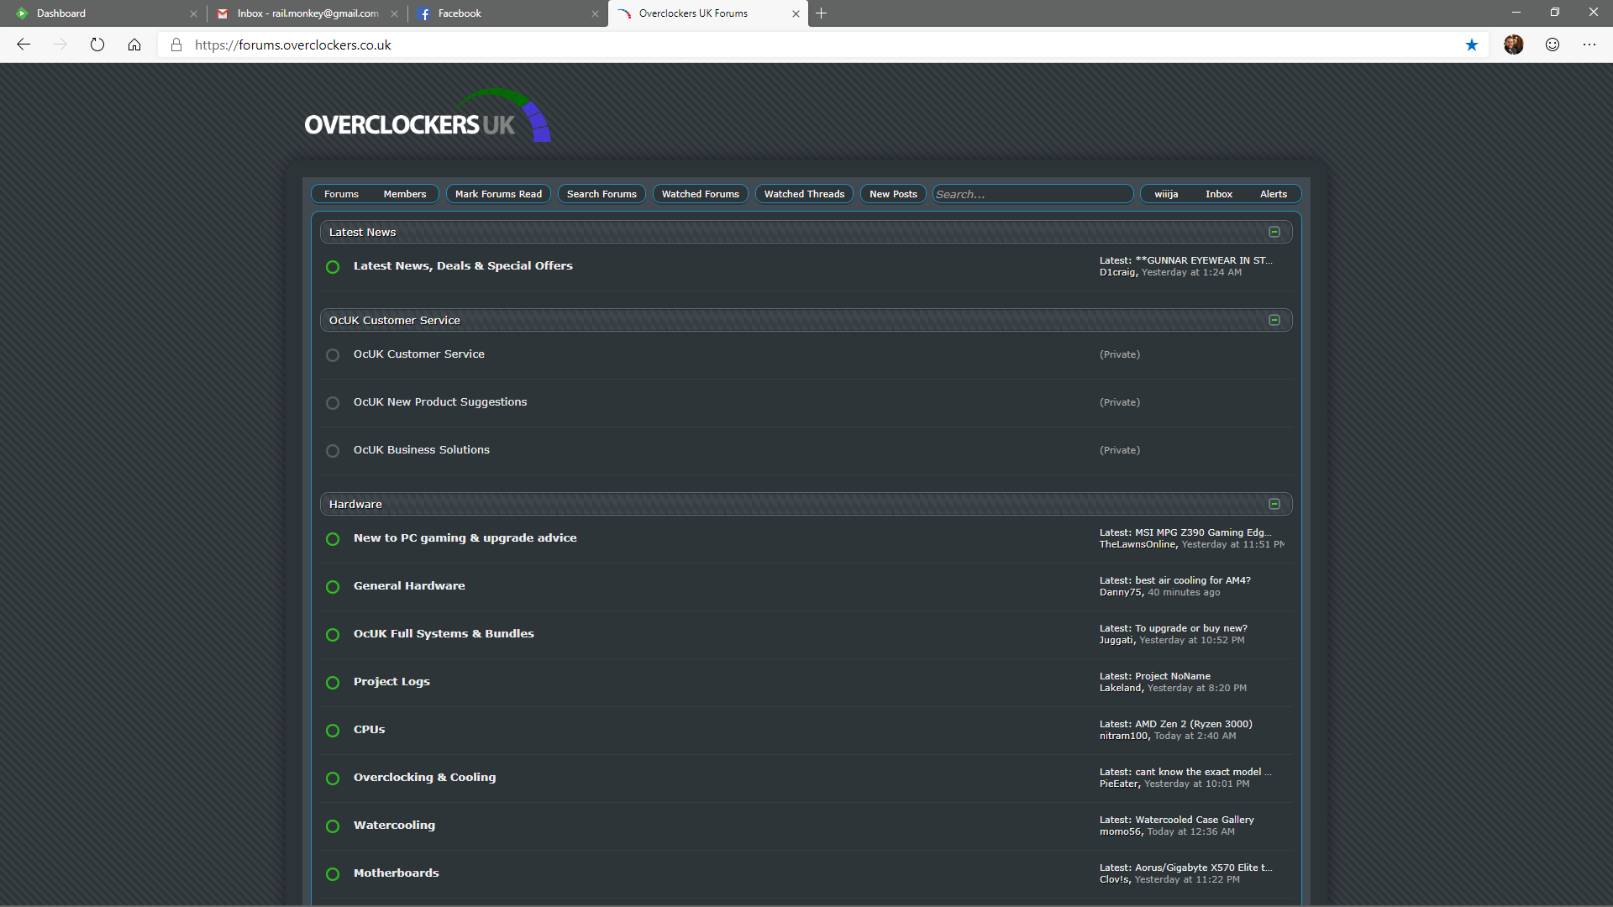Open the browser settings ellipsis menu
This screenshot has width=1613, height=907.
(1589, 45)
